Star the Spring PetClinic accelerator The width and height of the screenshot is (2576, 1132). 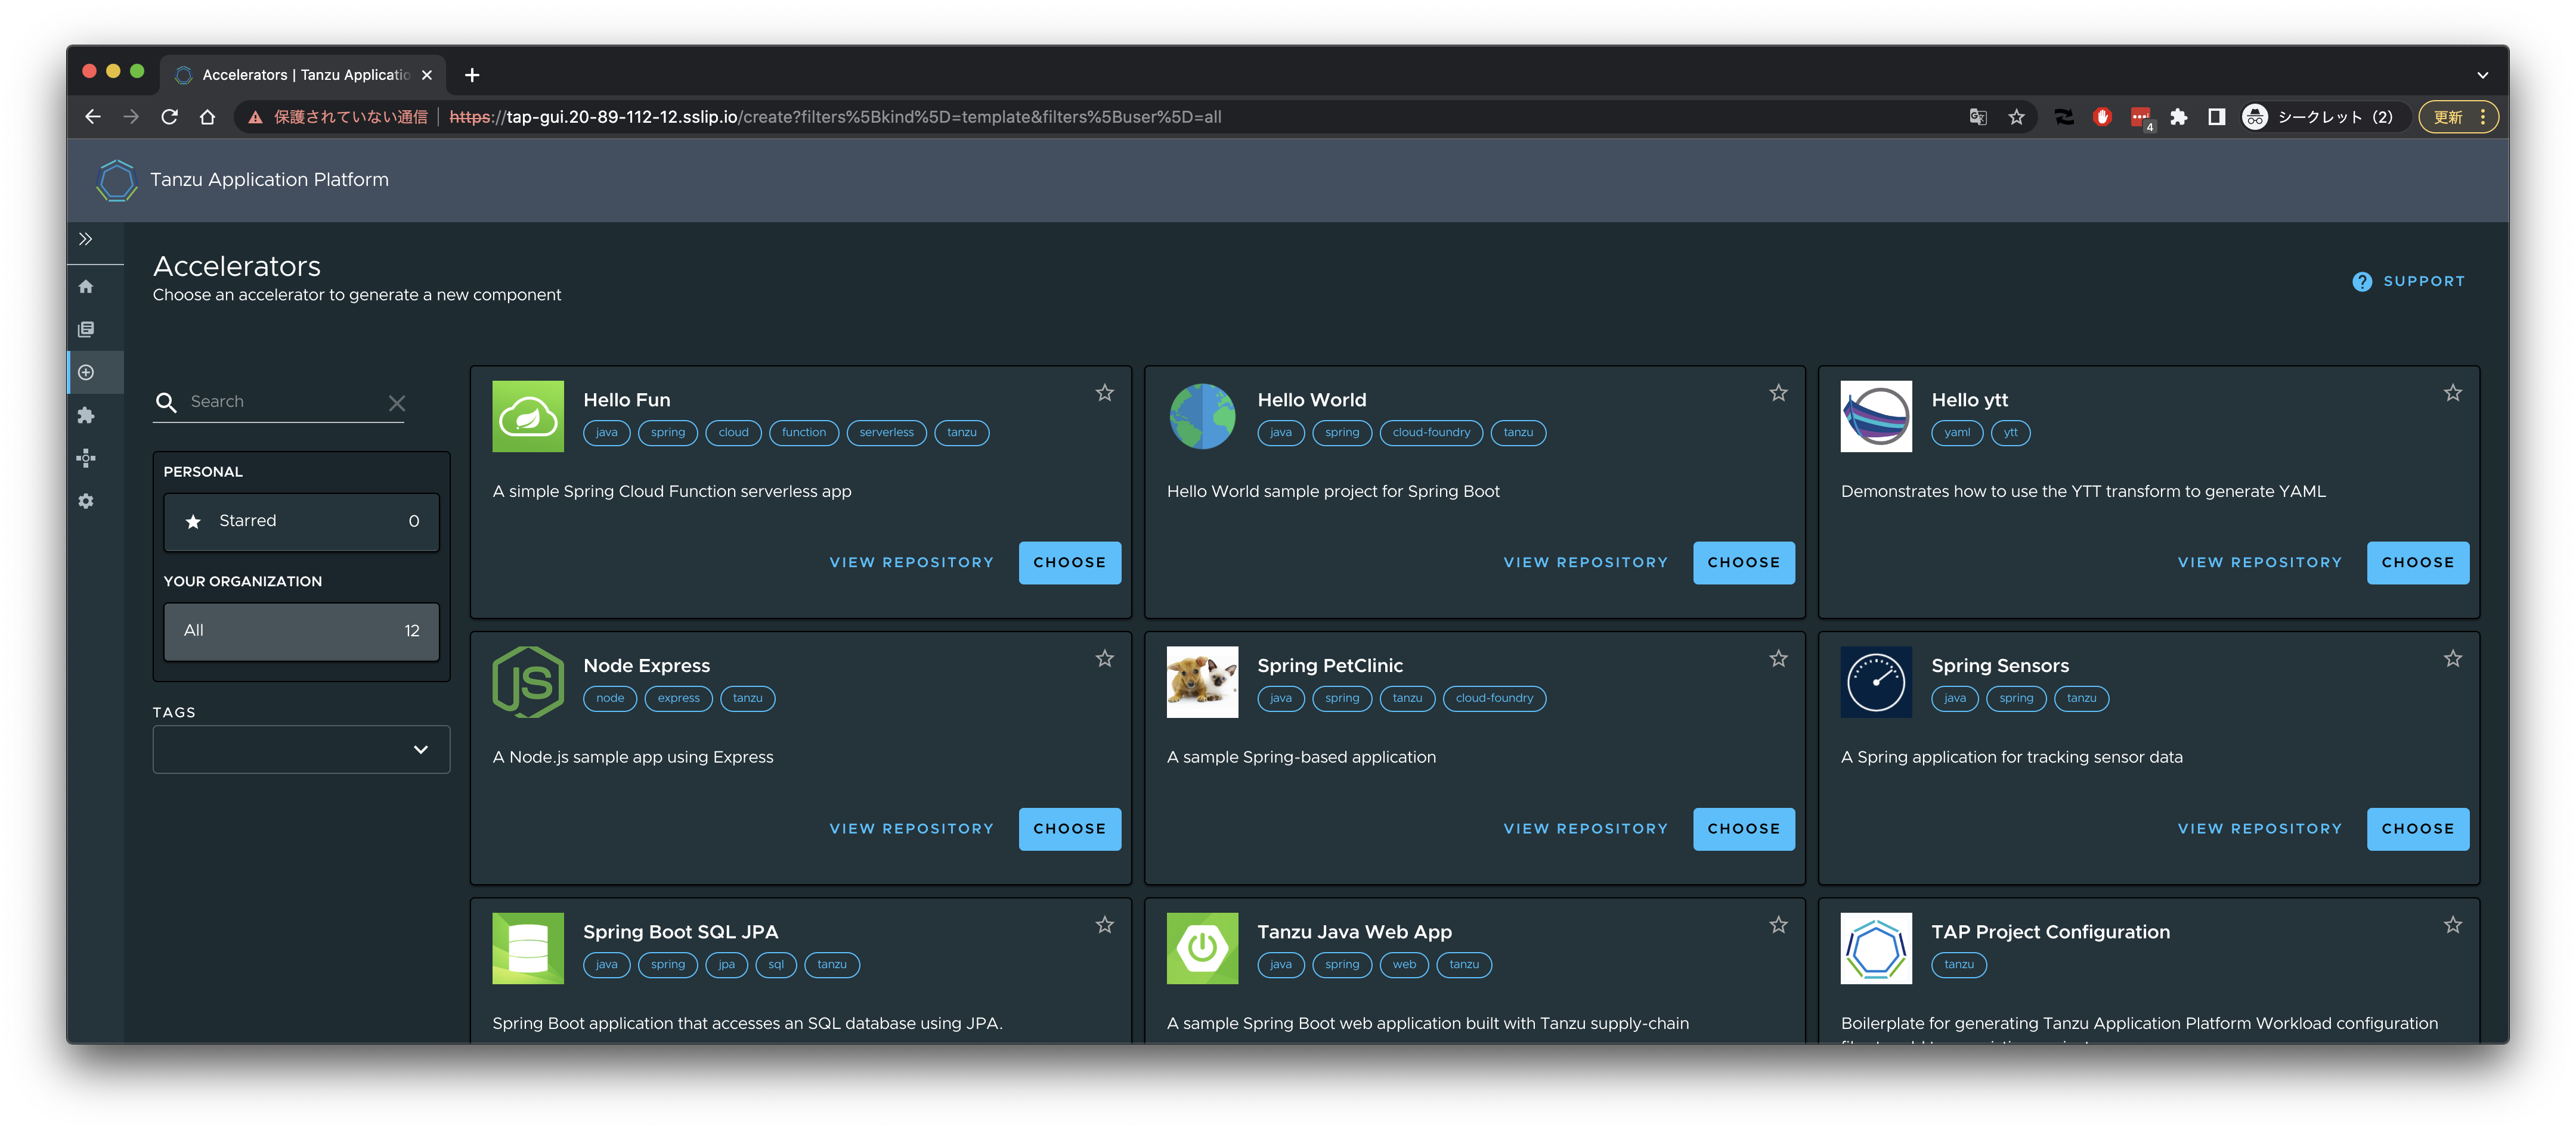(x=1778, y=658)
